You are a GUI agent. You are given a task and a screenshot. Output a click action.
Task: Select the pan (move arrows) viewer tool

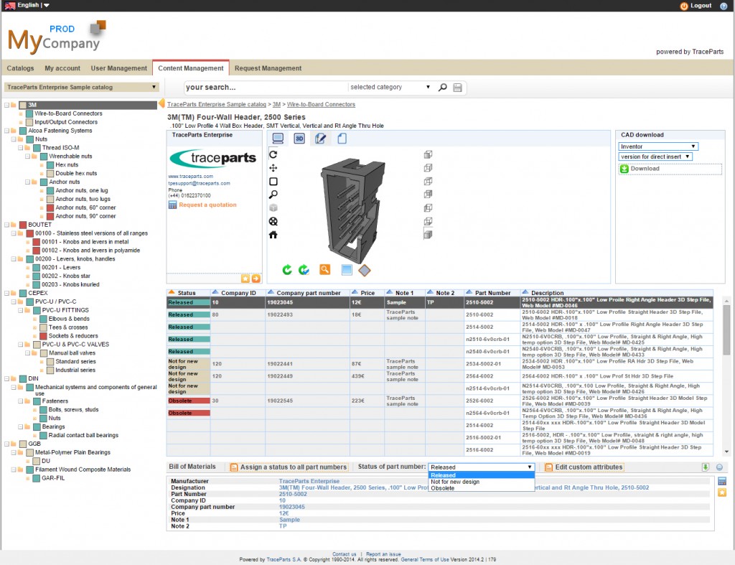(273, 168)
